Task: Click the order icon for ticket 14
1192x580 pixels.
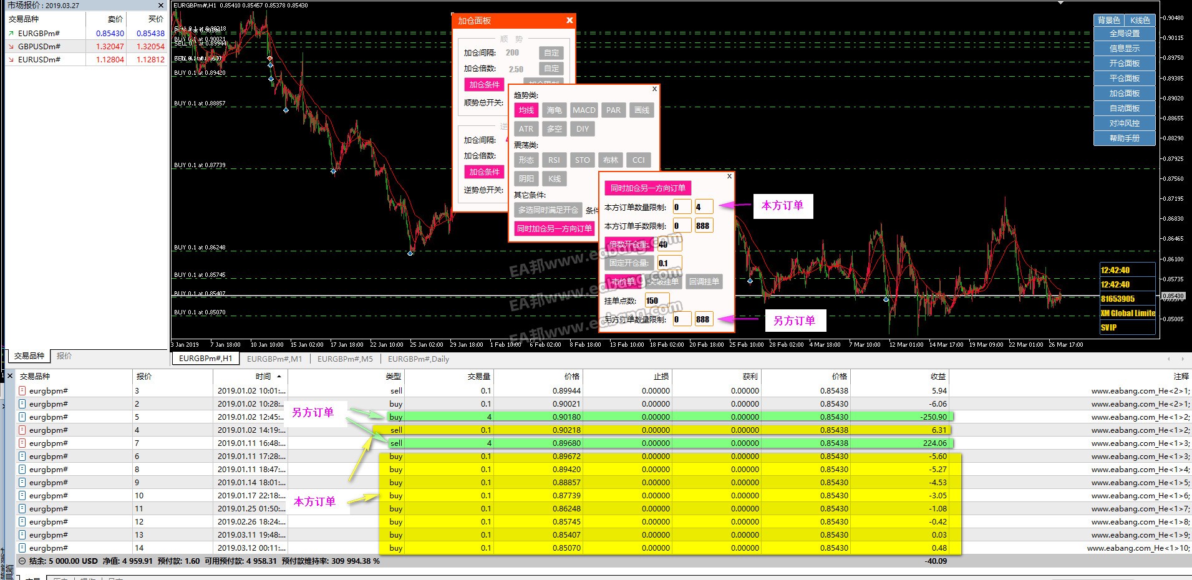Action: click(x=22, y=548)
